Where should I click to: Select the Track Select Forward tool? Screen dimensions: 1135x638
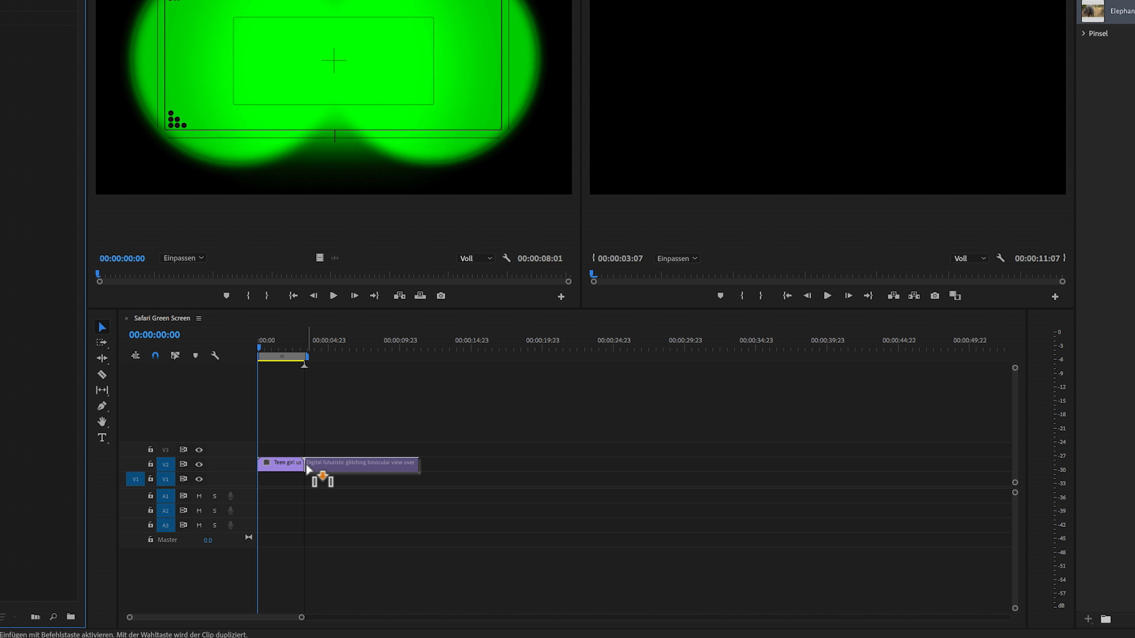point(102,343)
